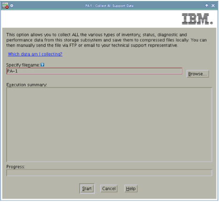Focus the filename field containing PA-1
The width and height of the screenshot is (219, 202).
point(94,71)
